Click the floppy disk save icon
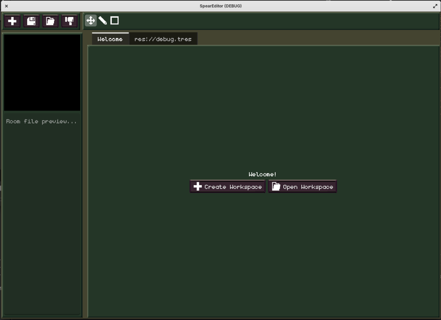Viewport: 441px width, 320px height. click(31, 21)
